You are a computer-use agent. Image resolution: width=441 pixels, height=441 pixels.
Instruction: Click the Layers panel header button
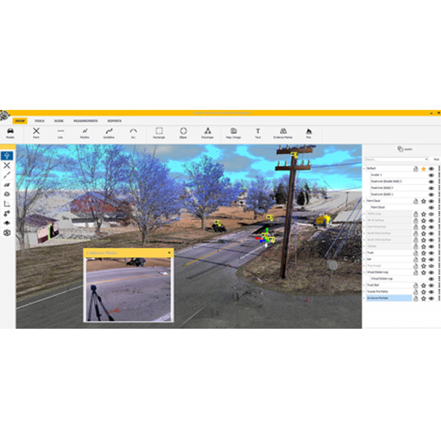point(405,148)
